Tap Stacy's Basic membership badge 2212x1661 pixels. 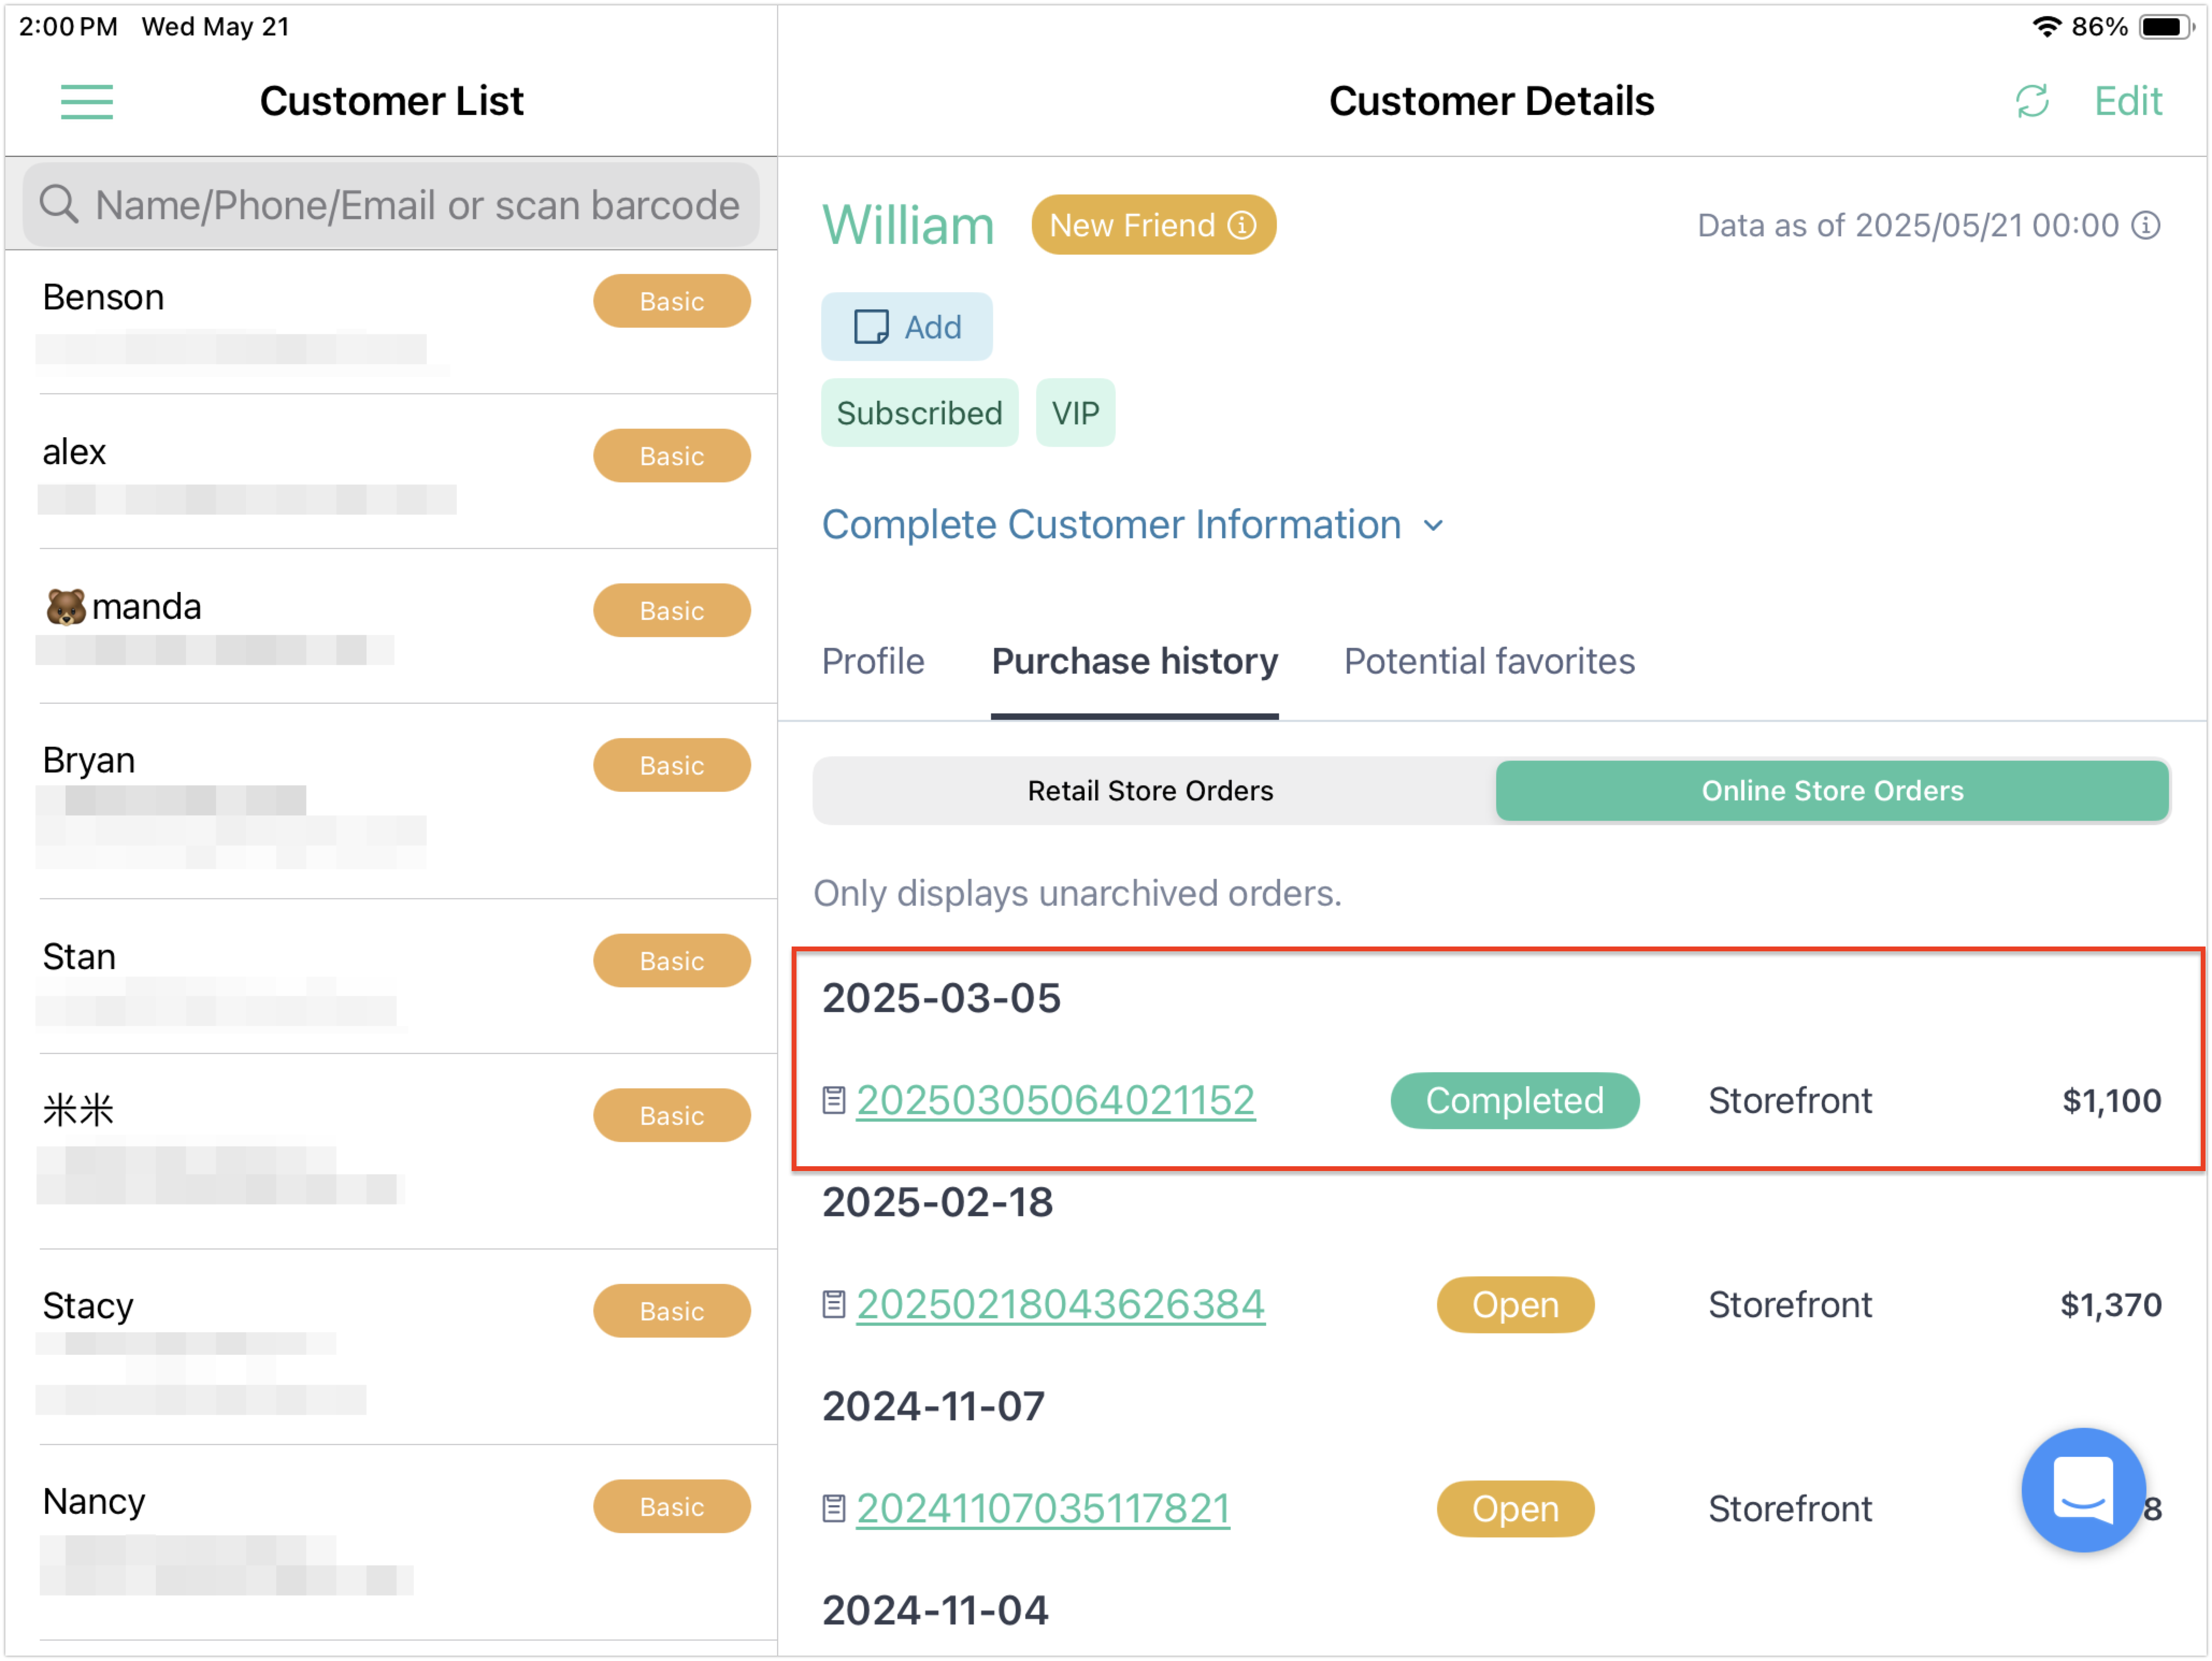click(x=672, y=1311)
